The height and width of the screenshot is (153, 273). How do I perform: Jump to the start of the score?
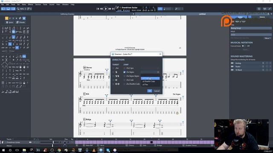click(98, 8)
